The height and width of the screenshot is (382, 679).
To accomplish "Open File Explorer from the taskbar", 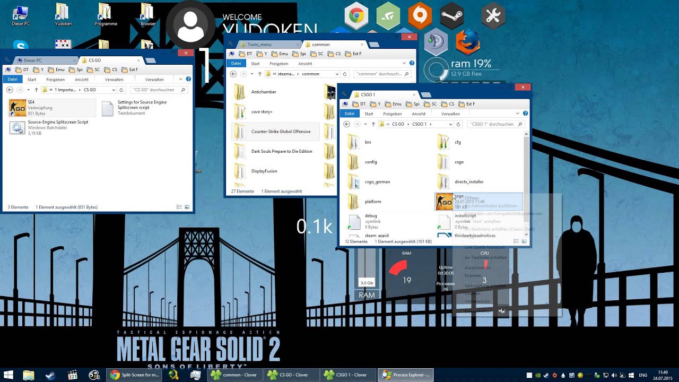I will [x=29, y=375].
